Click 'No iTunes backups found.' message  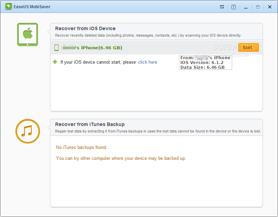pyautogui.click(x=82, y=147)
